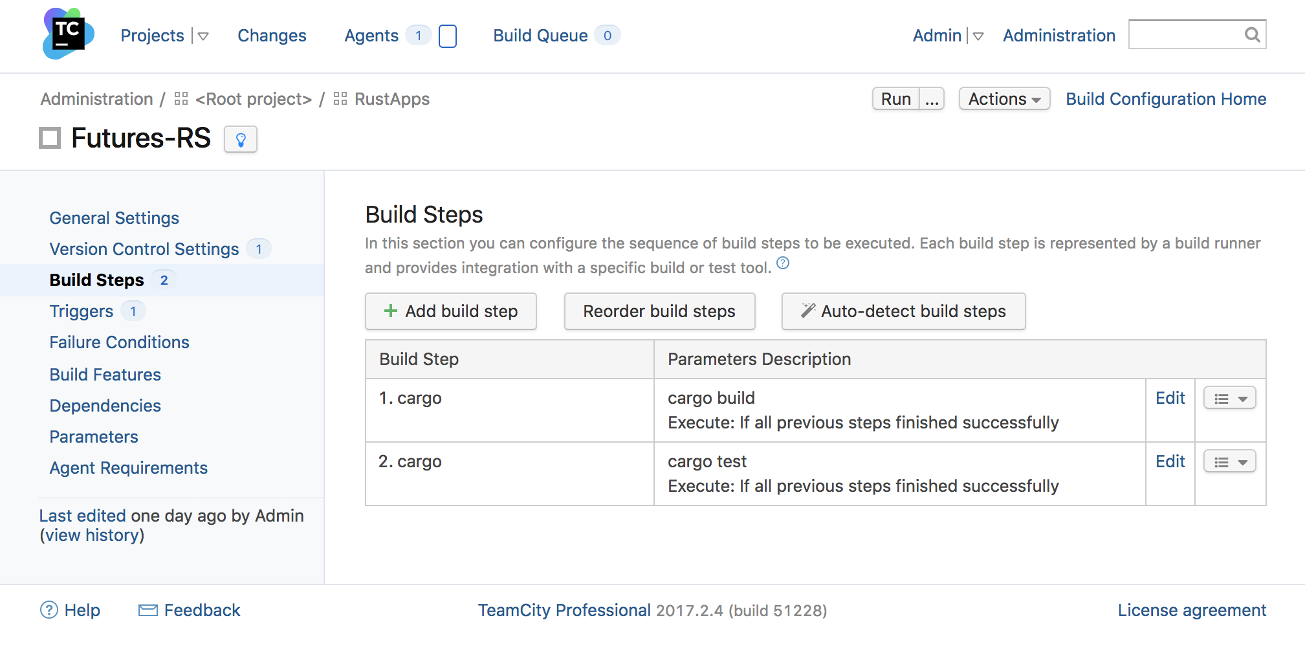
Task: Open Projects dropdown arrow
Action: pyautogui.click(x=203, y=36)
